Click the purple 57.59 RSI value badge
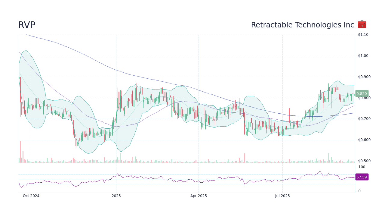Image resolution: width=385 pixels, height=217 pixels. point(362,177)
